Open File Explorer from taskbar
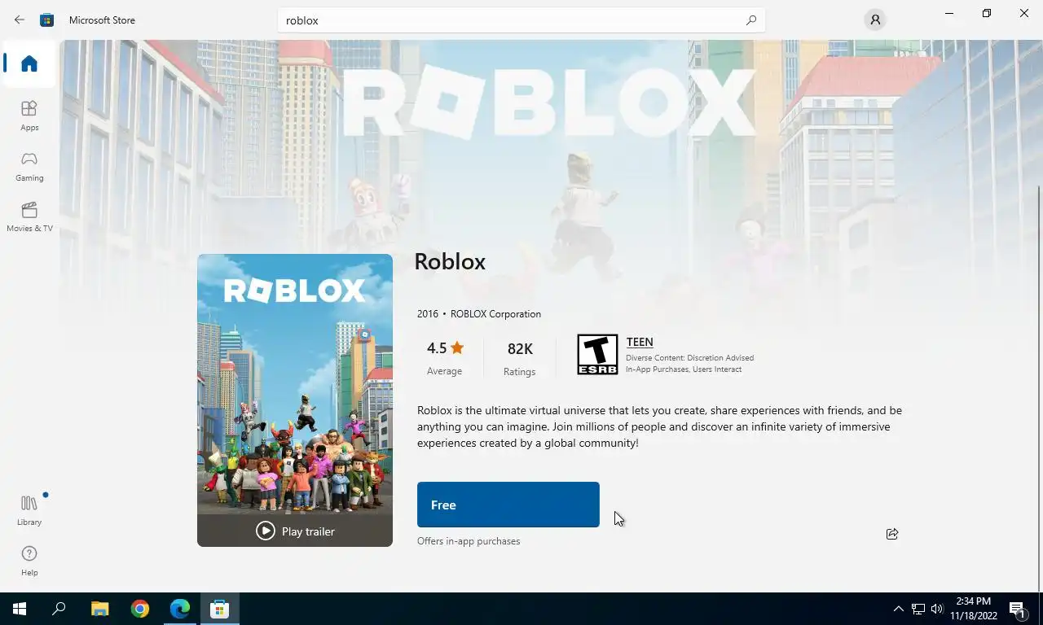This screenshot has width=1043, height=625. [x=99, y=609]
